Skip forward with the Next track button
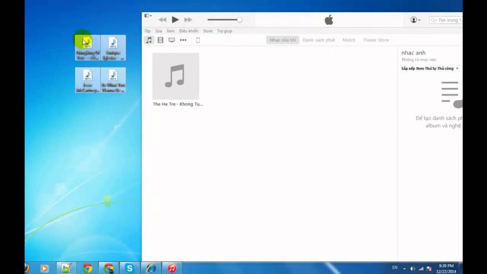Screen dimensions: 487x274 [x=188, y=20]
